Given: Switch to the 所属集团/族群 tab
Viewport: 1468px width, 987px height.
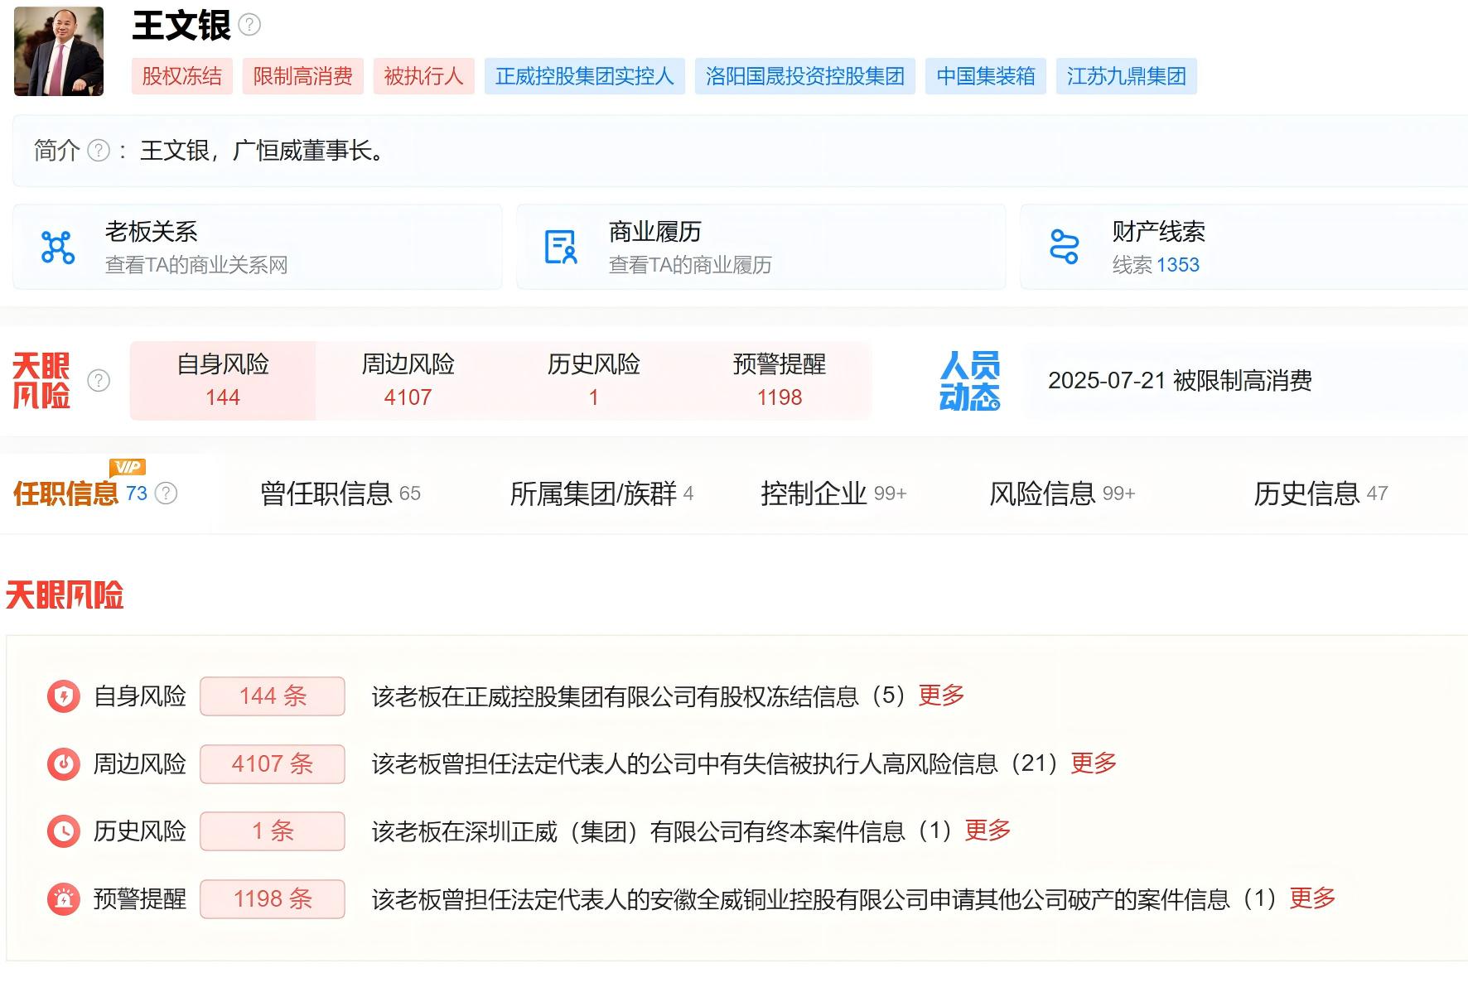Looking at the screenshot, I should (601, 493).
